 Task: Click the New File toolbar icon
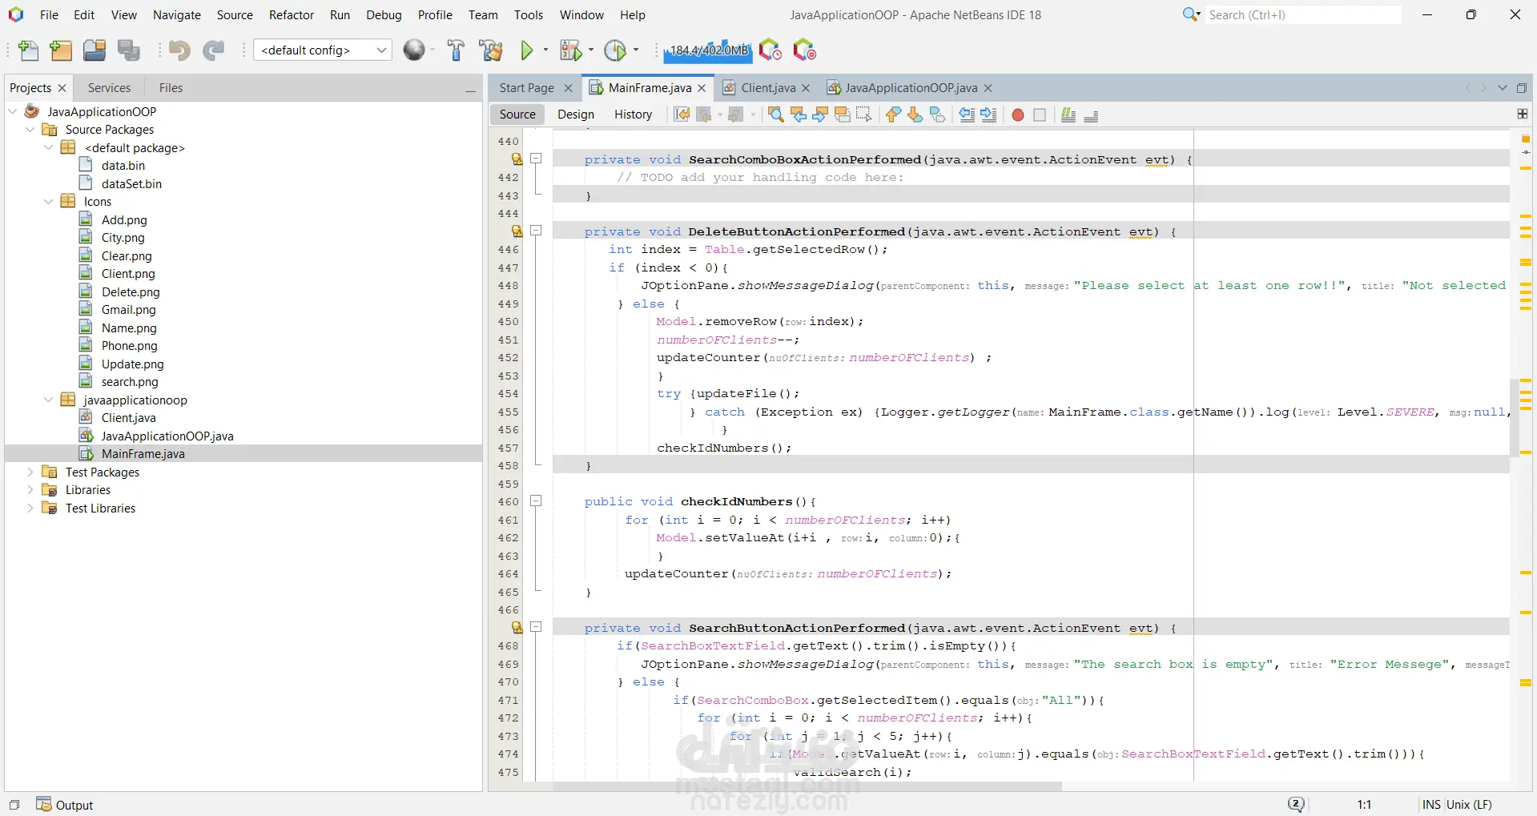click(x=28, y=50)
